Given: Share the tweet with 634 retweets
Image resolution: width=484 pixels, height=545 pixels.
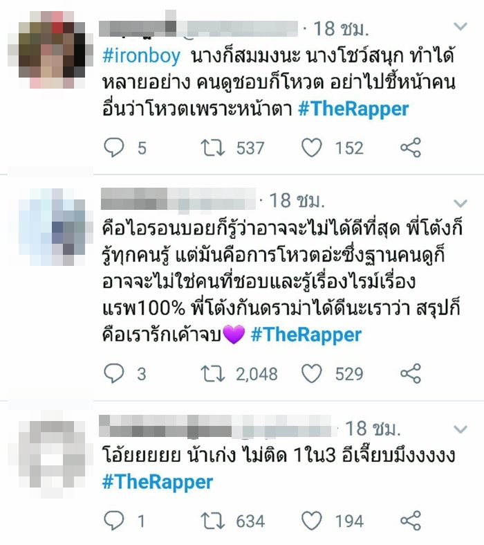Looking at the screenshot, I should 411,520.
